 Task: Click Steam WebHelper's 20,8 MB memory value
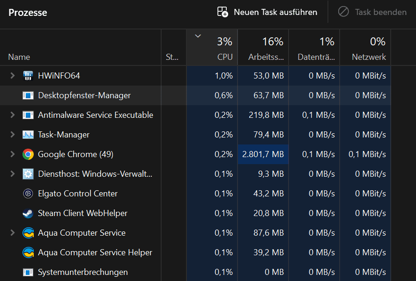tap(268, 213)
